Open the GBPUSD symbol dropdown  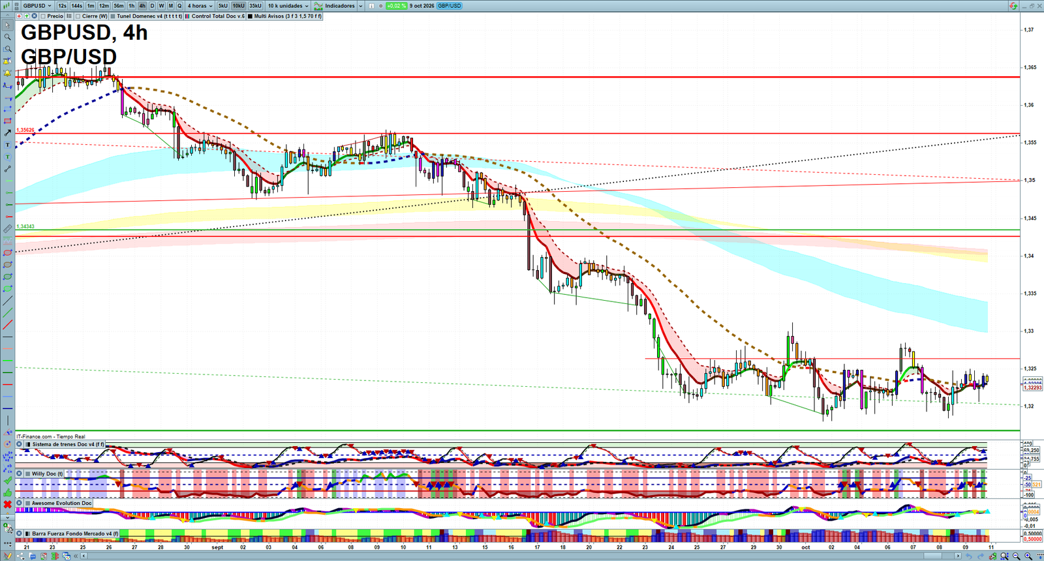[37, 6]
